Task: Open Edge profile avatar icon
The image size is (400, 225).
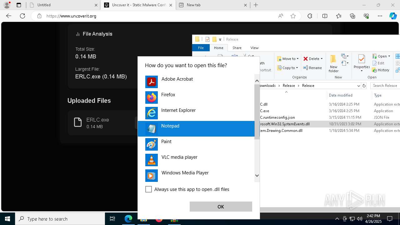Action: click(7, 5)
